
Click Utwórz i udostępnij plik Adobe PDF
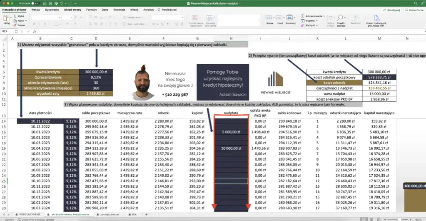tap(376, 18)
